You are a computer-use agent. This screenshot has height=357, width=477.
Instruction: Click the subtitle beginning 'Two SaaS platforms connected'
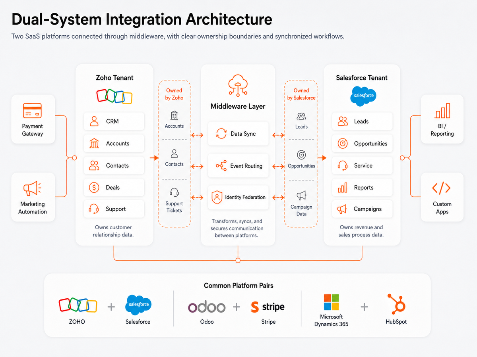[178, 36]
